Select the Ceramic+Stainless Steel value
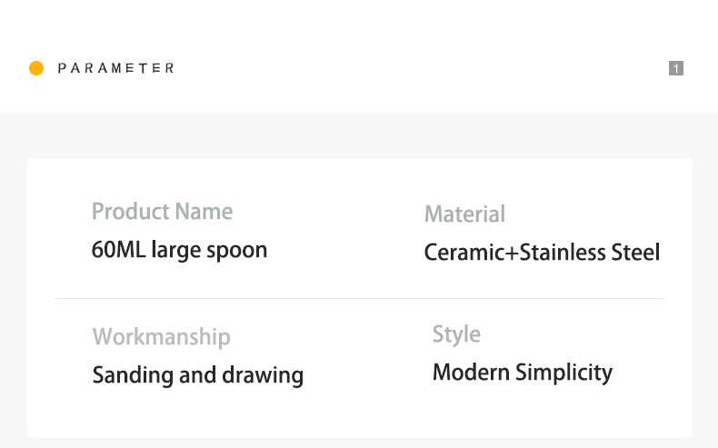 pos(542,253)
